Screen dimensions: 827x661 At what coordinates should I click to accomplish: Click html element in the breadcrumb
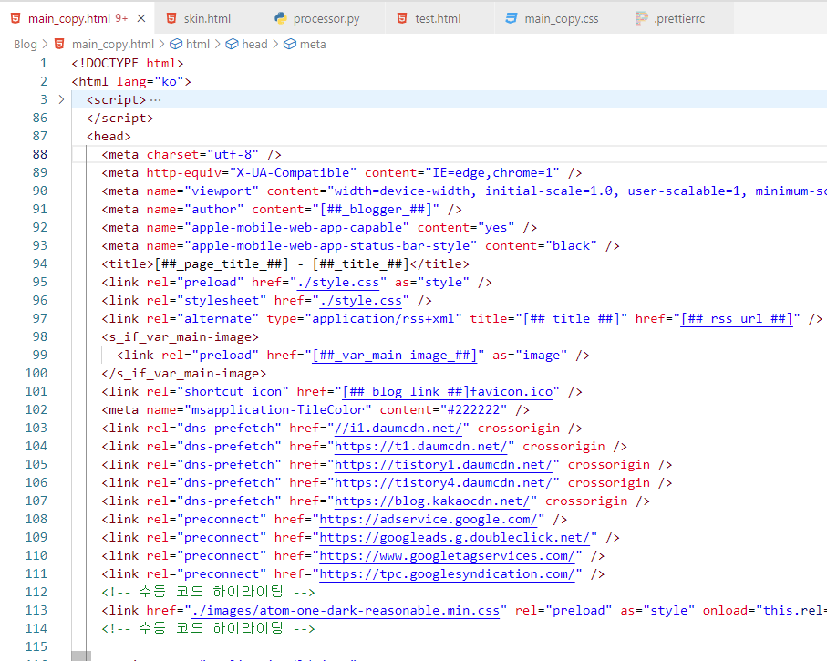[198, 45]
